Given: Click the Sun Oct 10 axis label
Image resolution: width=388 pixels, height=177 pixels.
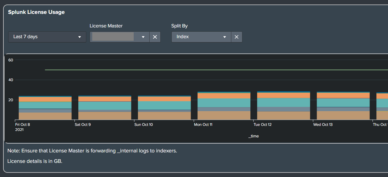Looking at the screenshot, I should pyautogui.click(x=143, y=124).
